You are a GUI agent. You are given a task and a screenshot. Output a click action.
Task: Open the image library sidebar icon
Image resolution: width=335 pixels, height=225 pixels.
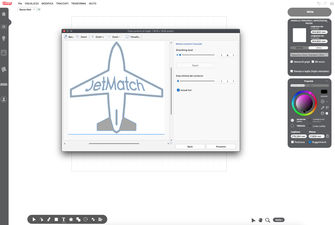[4, 53]
